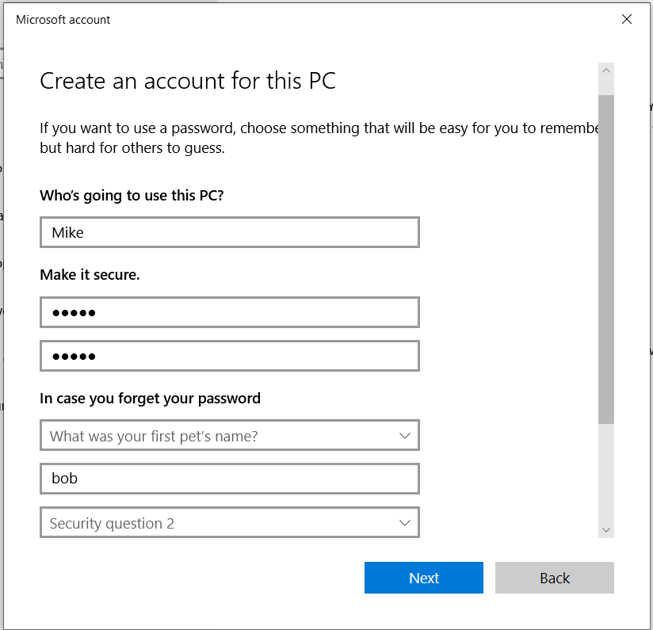The image size is (653, 630).
Task: Click the chevron beside Security question 2
Action: [x=405, y=523]
